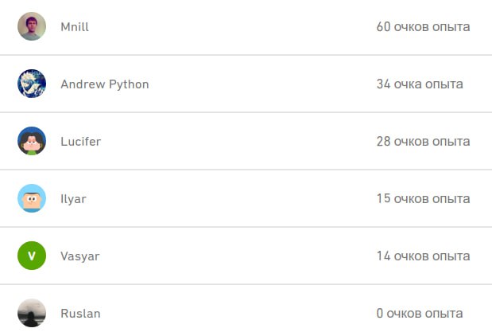Click Lucifer's cartoon character avatar
Viewport: 492px width, 336px height.
32,141
